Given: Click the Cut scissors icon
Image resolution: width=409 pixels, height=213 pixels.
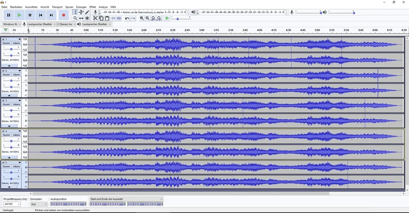Looking at the screenshot, I should click(x=95, y=18).
